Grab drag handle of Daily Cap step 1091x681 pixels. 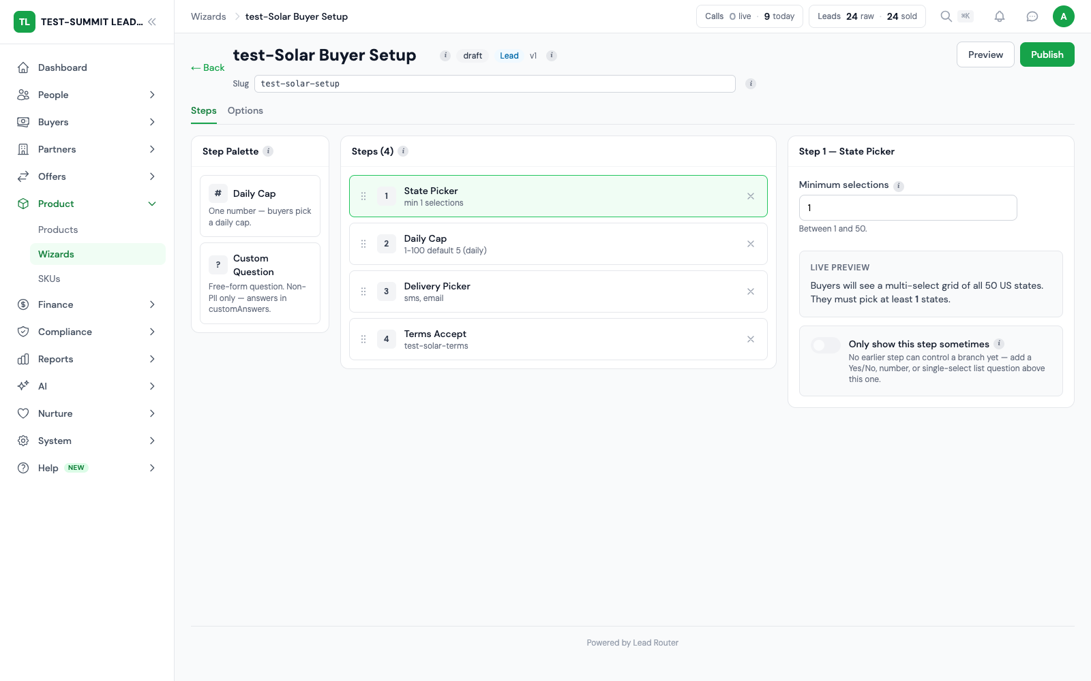pos(363,244)
